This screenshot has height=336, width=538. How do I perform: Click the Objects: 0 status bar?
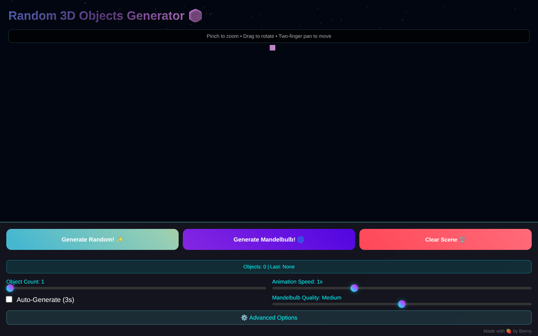point(269,267)
